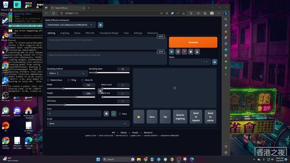290x163 pixels.
Task: Click into the Negative prompt box
Action: [x=107, y=58]
